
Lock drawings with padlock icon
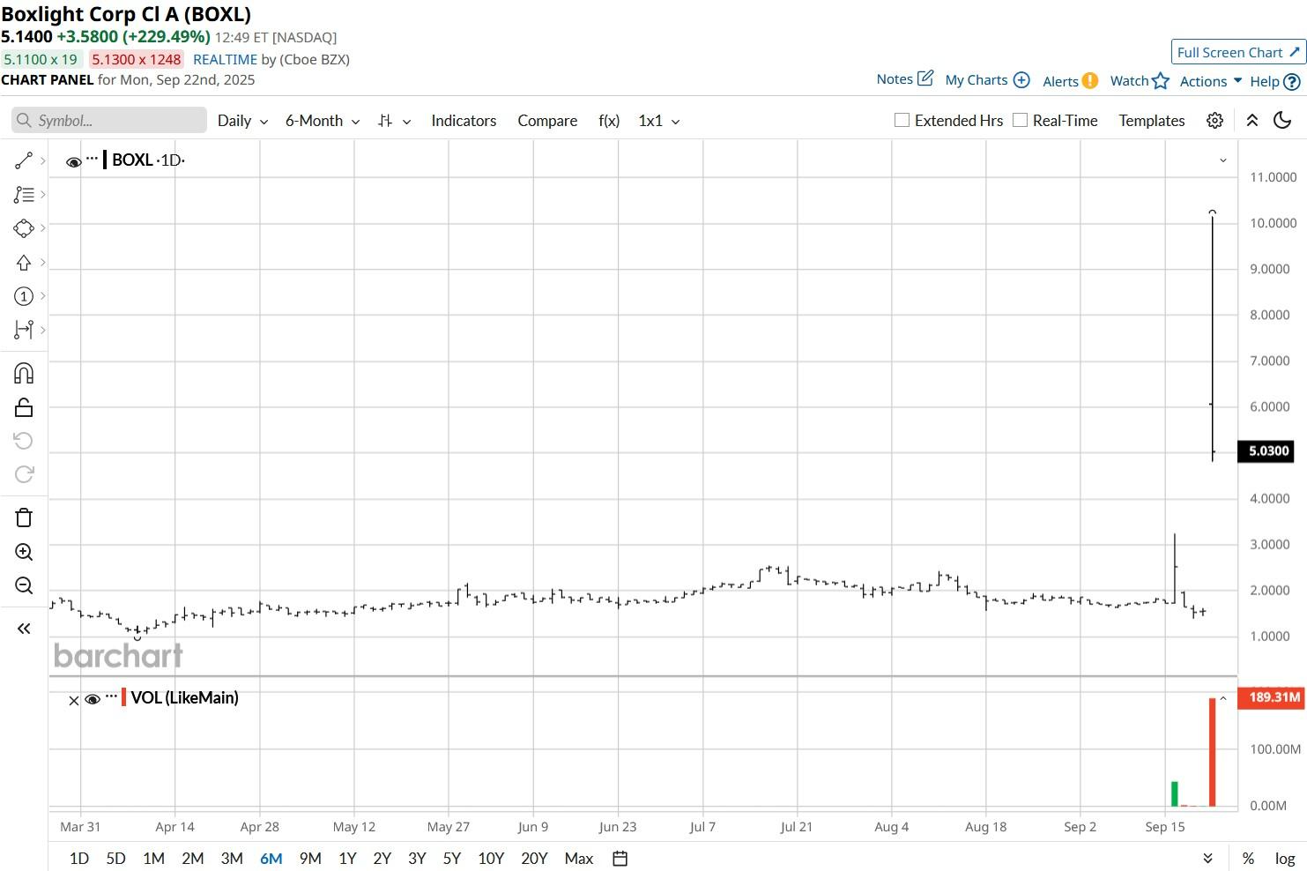coord(24,407)
